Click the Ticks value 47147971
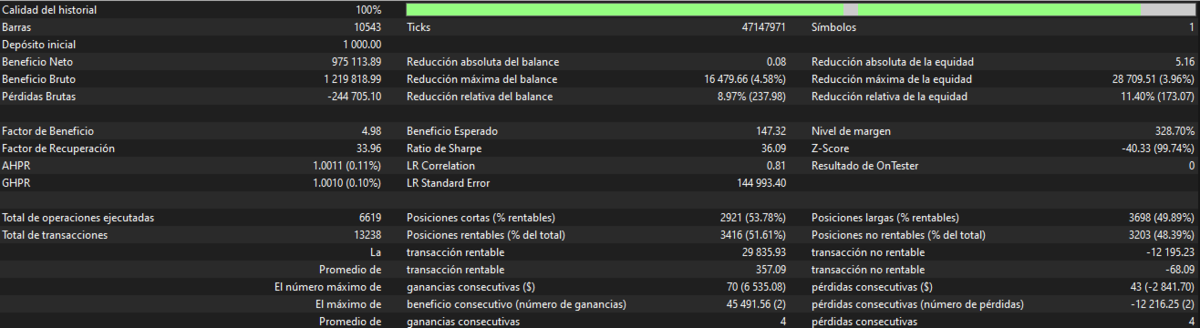 point(764,27)
